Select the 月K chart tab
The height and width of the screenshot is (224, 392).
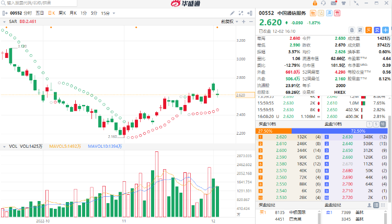(73, 13)
